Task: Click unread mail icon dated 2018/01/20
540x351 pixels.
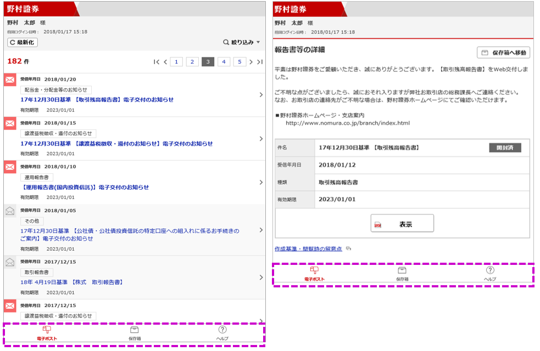Action: coord(10,80)
